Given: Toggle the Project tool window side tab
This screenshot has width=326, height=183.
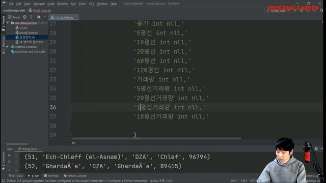Looking at the screenshot, I should click(x=4, y=23).
